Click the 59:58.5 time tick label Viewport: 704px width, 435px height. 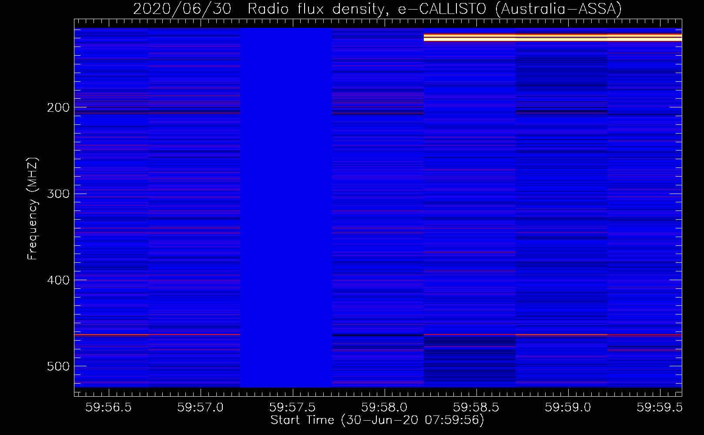tap(476, 407)
